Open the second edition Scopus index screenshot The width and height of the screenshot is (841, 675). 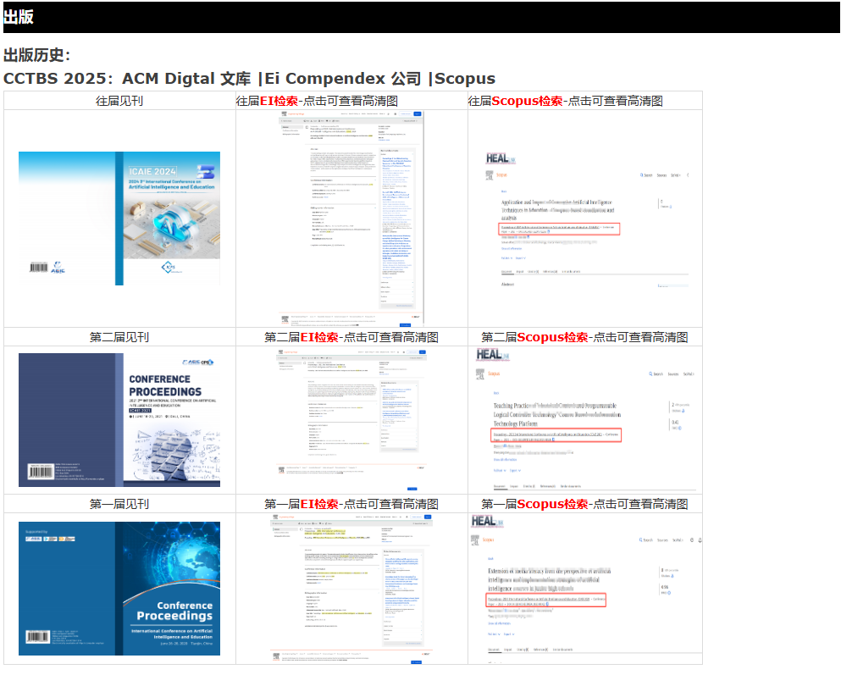[x=585, y=420]
